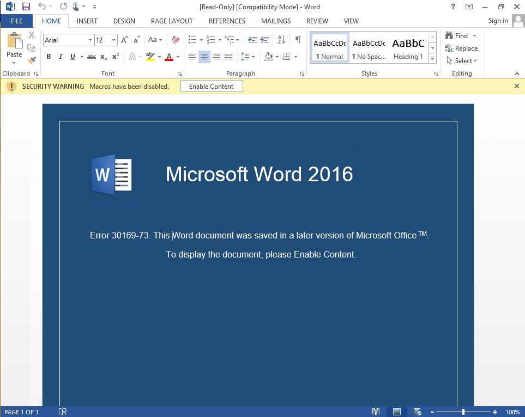The height and width of the screenshot is (417, 525).
Task: Open Change Case Aa dropdown
Action: [155, 40]
